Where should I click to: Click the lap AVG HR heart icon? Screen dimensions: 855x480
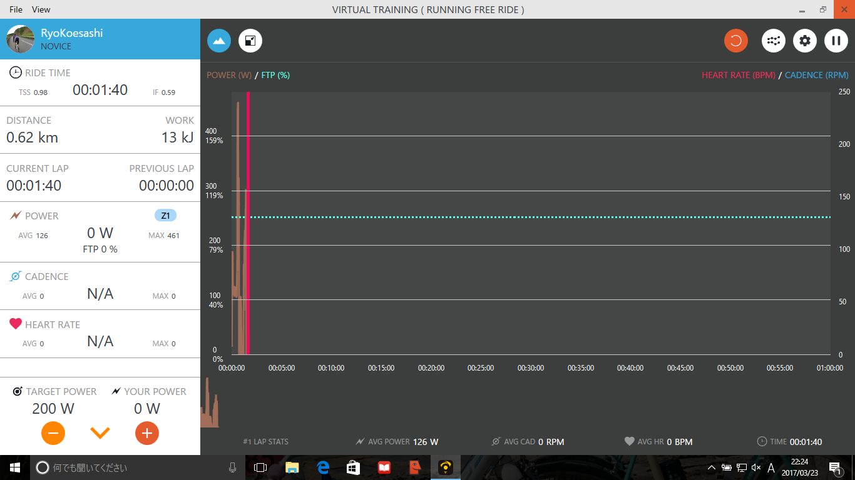(630, 442)
